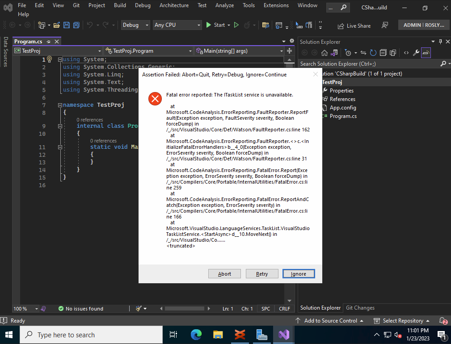Open the Start button dropdown arrow
451x344 pixels.
click(x=229, y=25)
